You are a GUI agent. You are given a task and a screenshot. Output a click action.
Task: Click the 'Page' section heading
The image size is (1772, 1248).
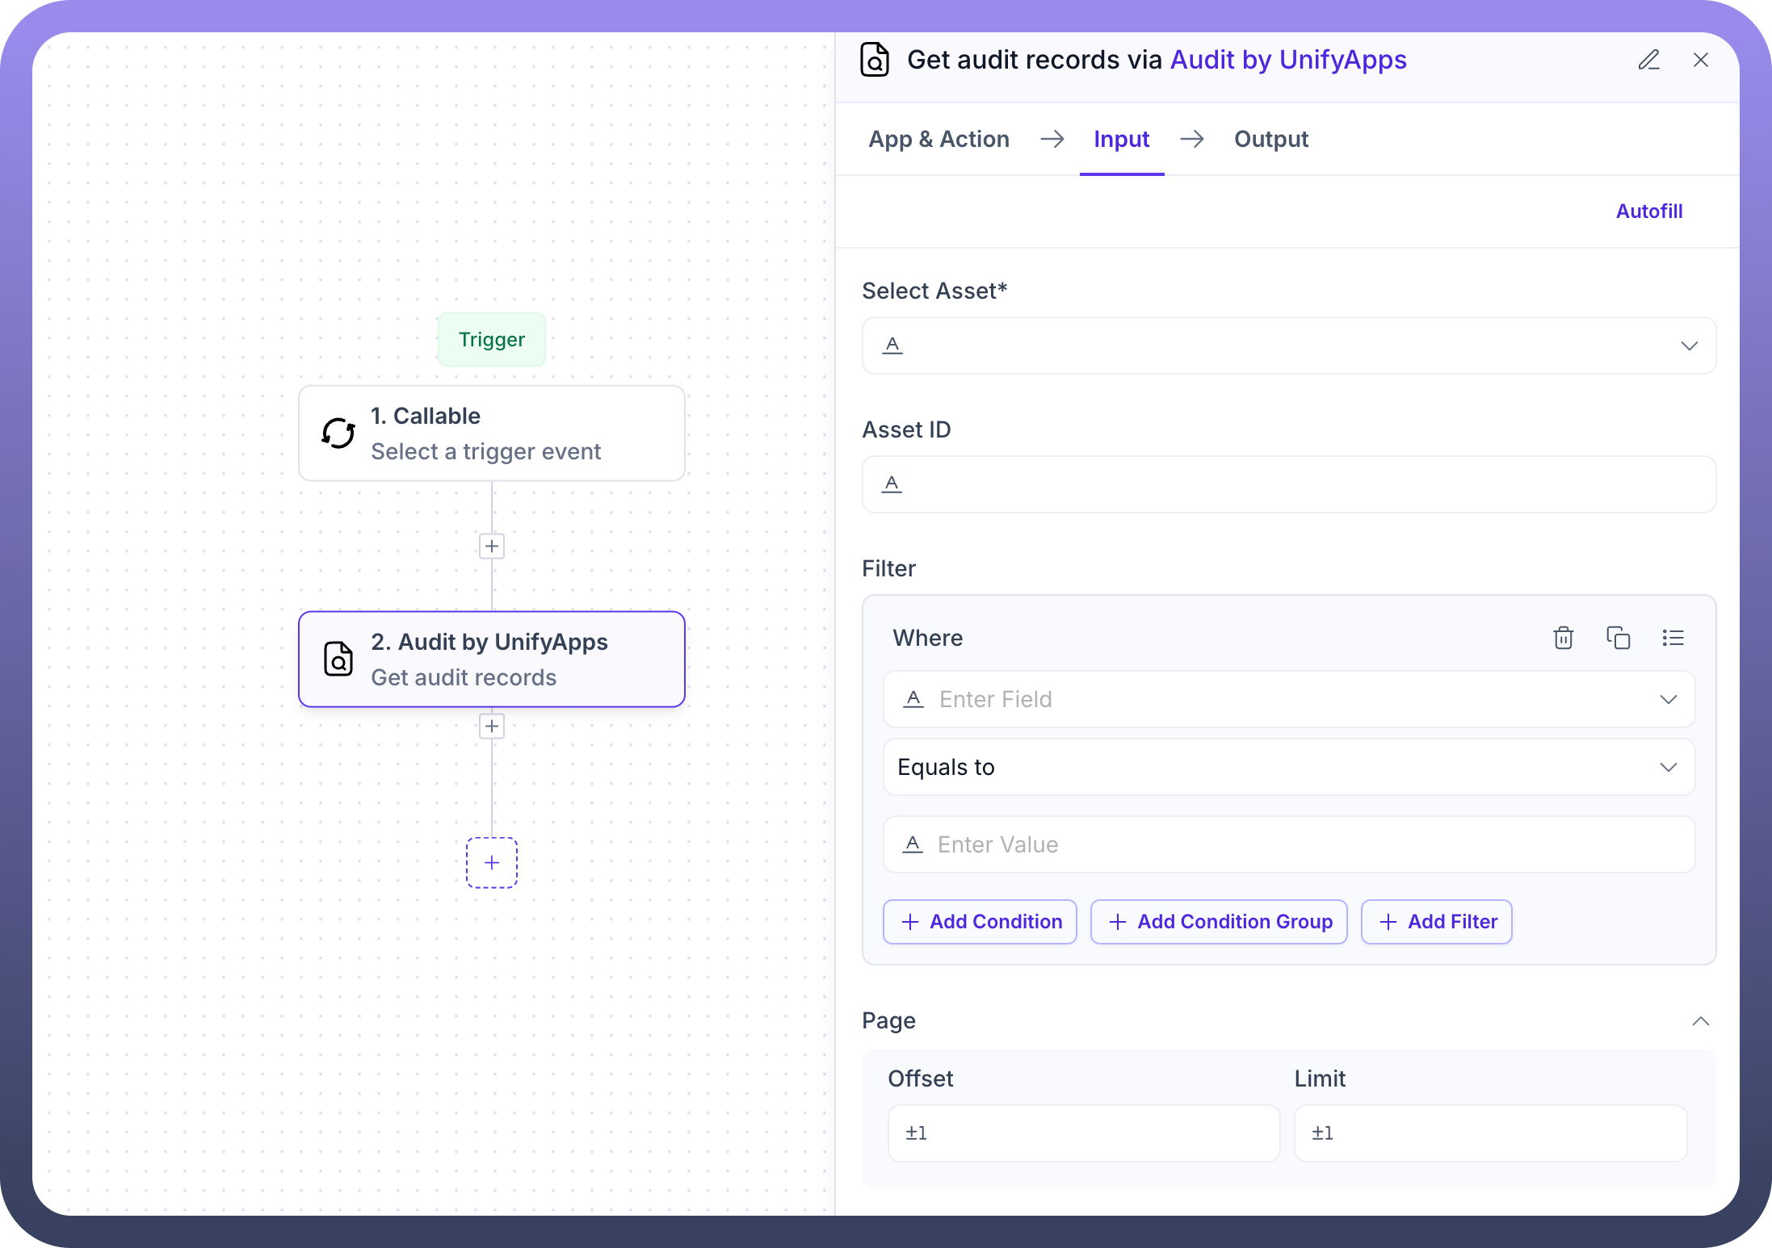(x=888, y=1020)
